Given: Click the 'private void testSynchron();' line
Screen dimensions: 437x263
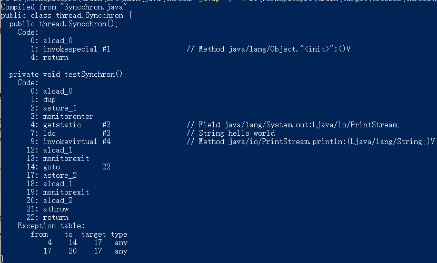Looking at the screenshot, I should point(68,74).
